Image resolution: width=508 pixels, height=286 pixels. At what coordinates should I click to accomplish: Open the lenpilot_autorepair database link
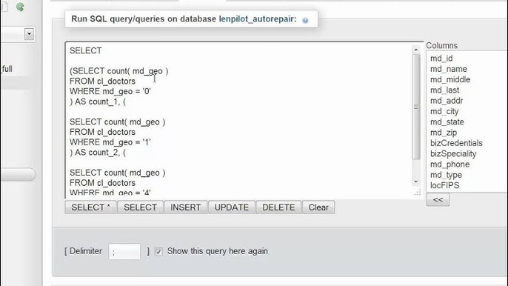click(x=258, y=19)
